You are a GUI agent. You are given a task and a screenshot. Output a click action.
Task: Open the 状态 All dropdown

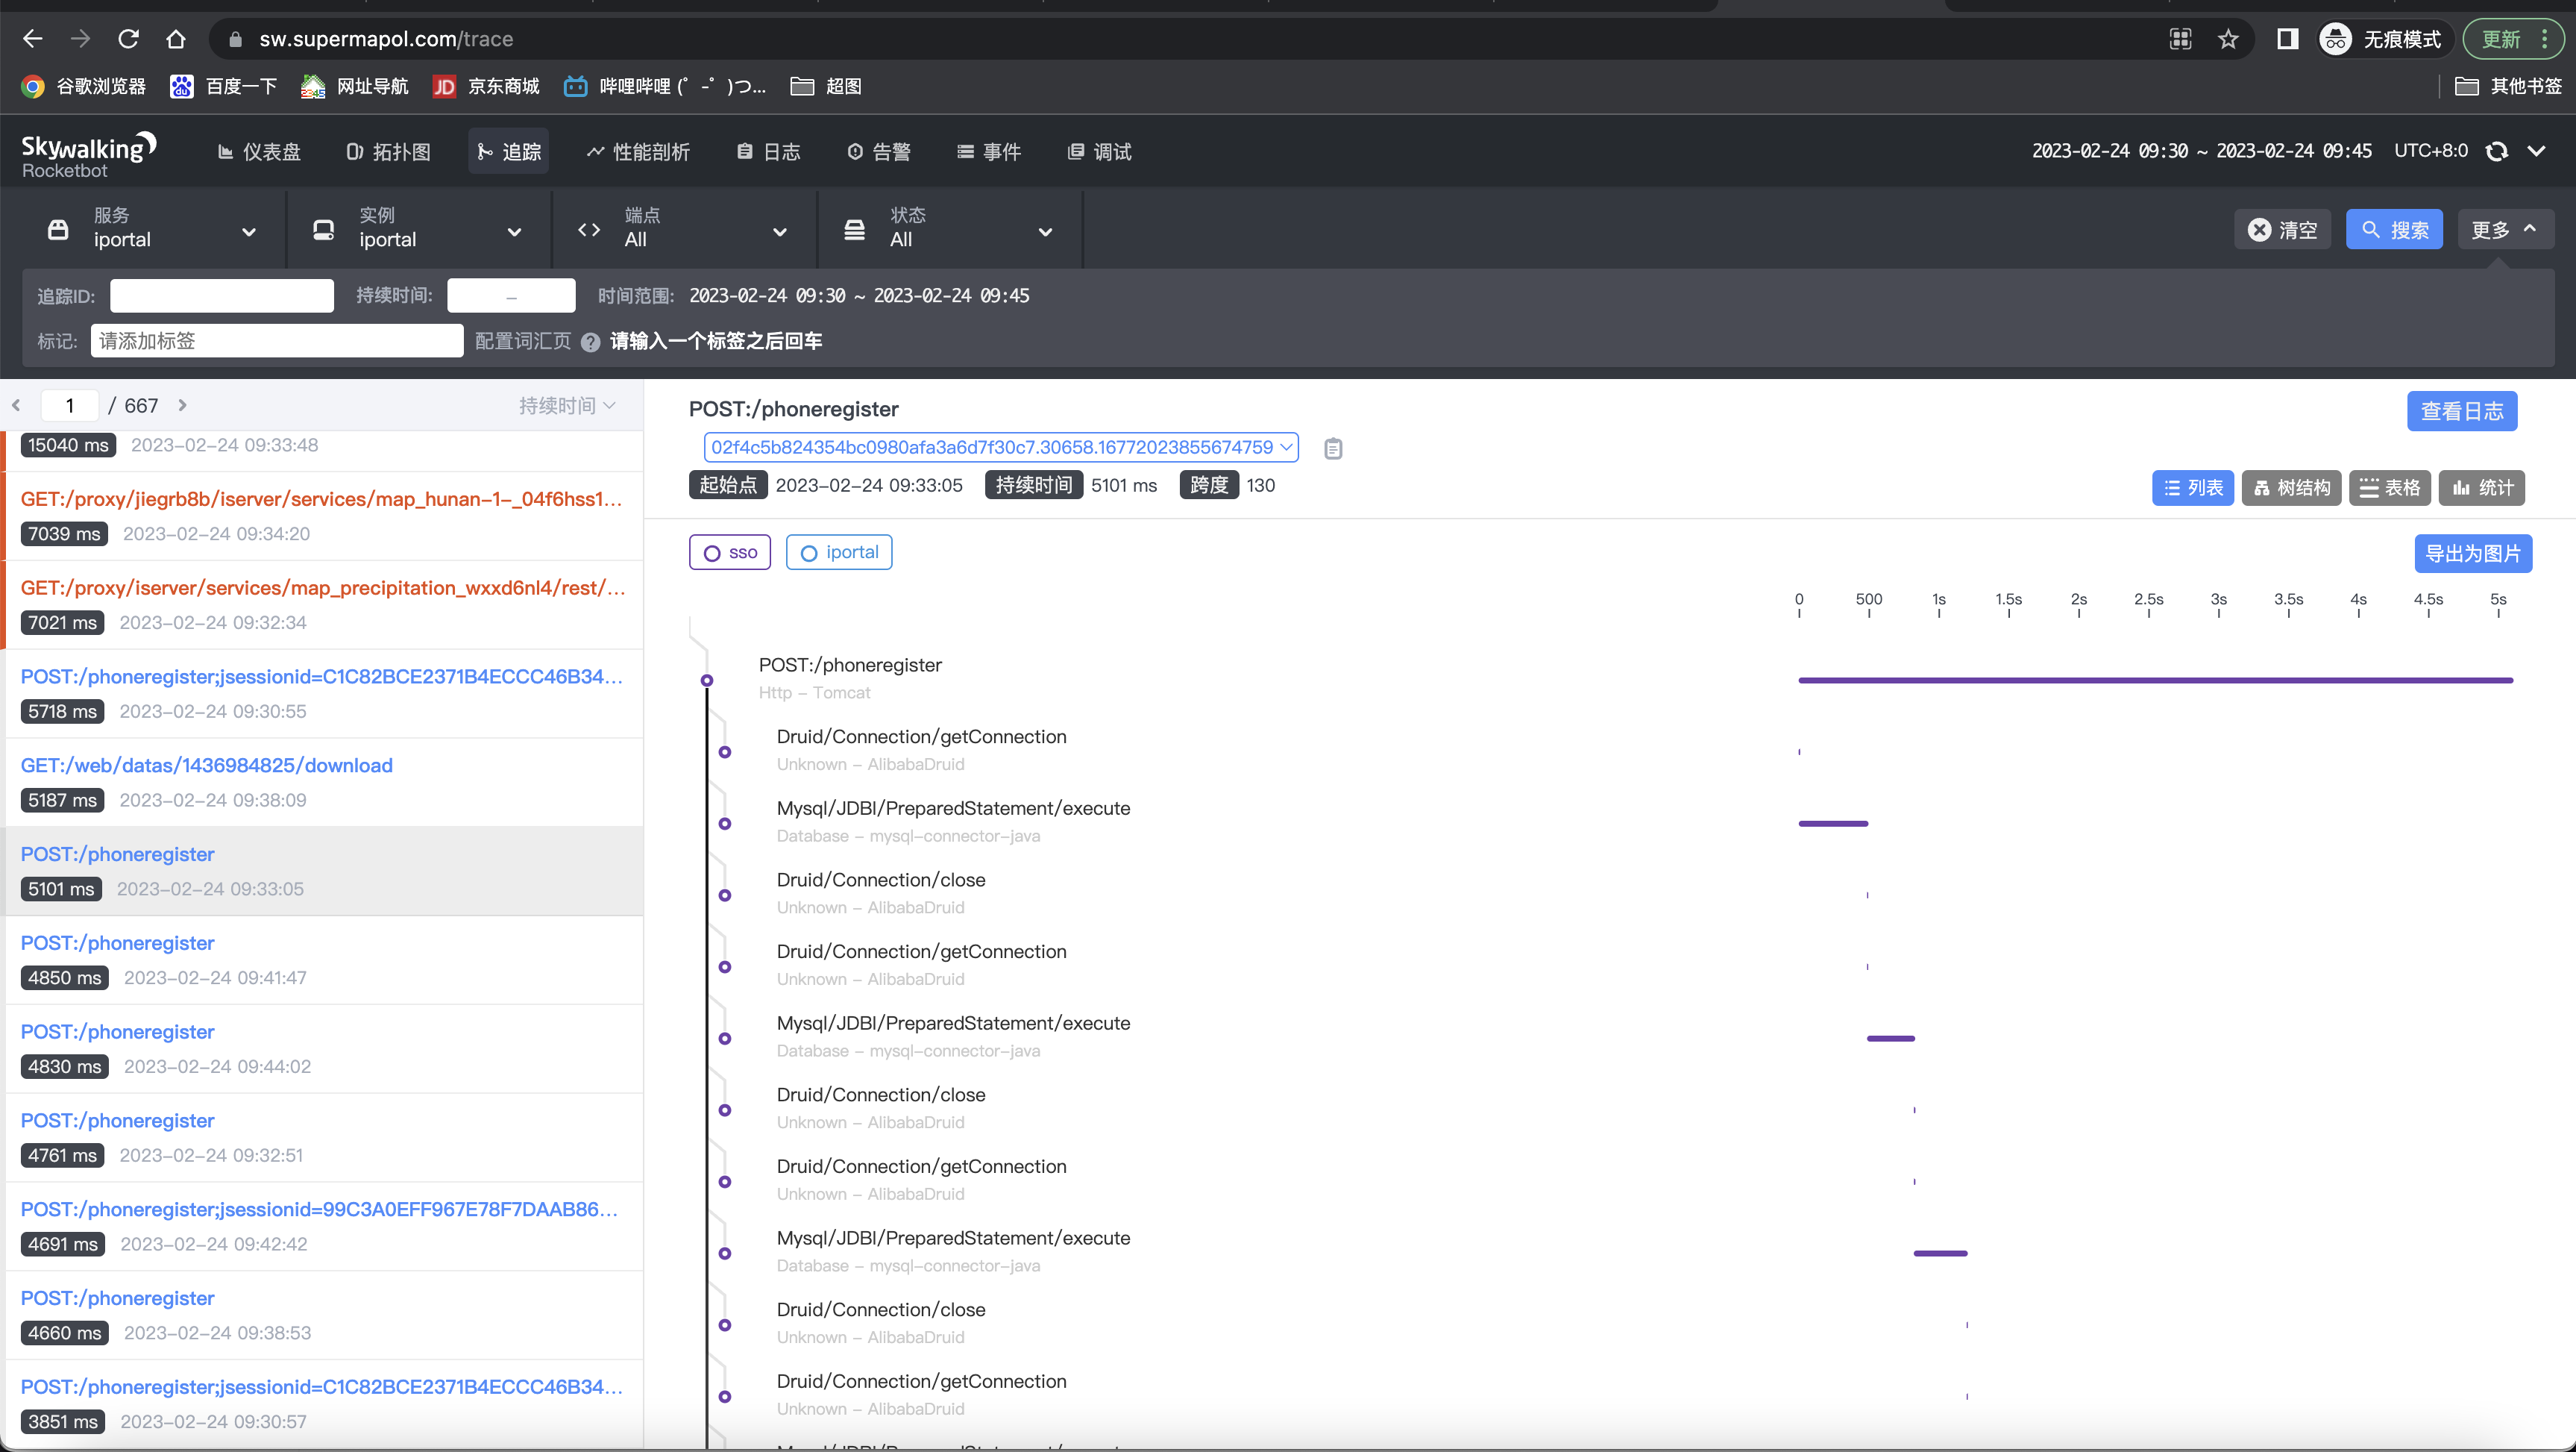coord(949,229)
